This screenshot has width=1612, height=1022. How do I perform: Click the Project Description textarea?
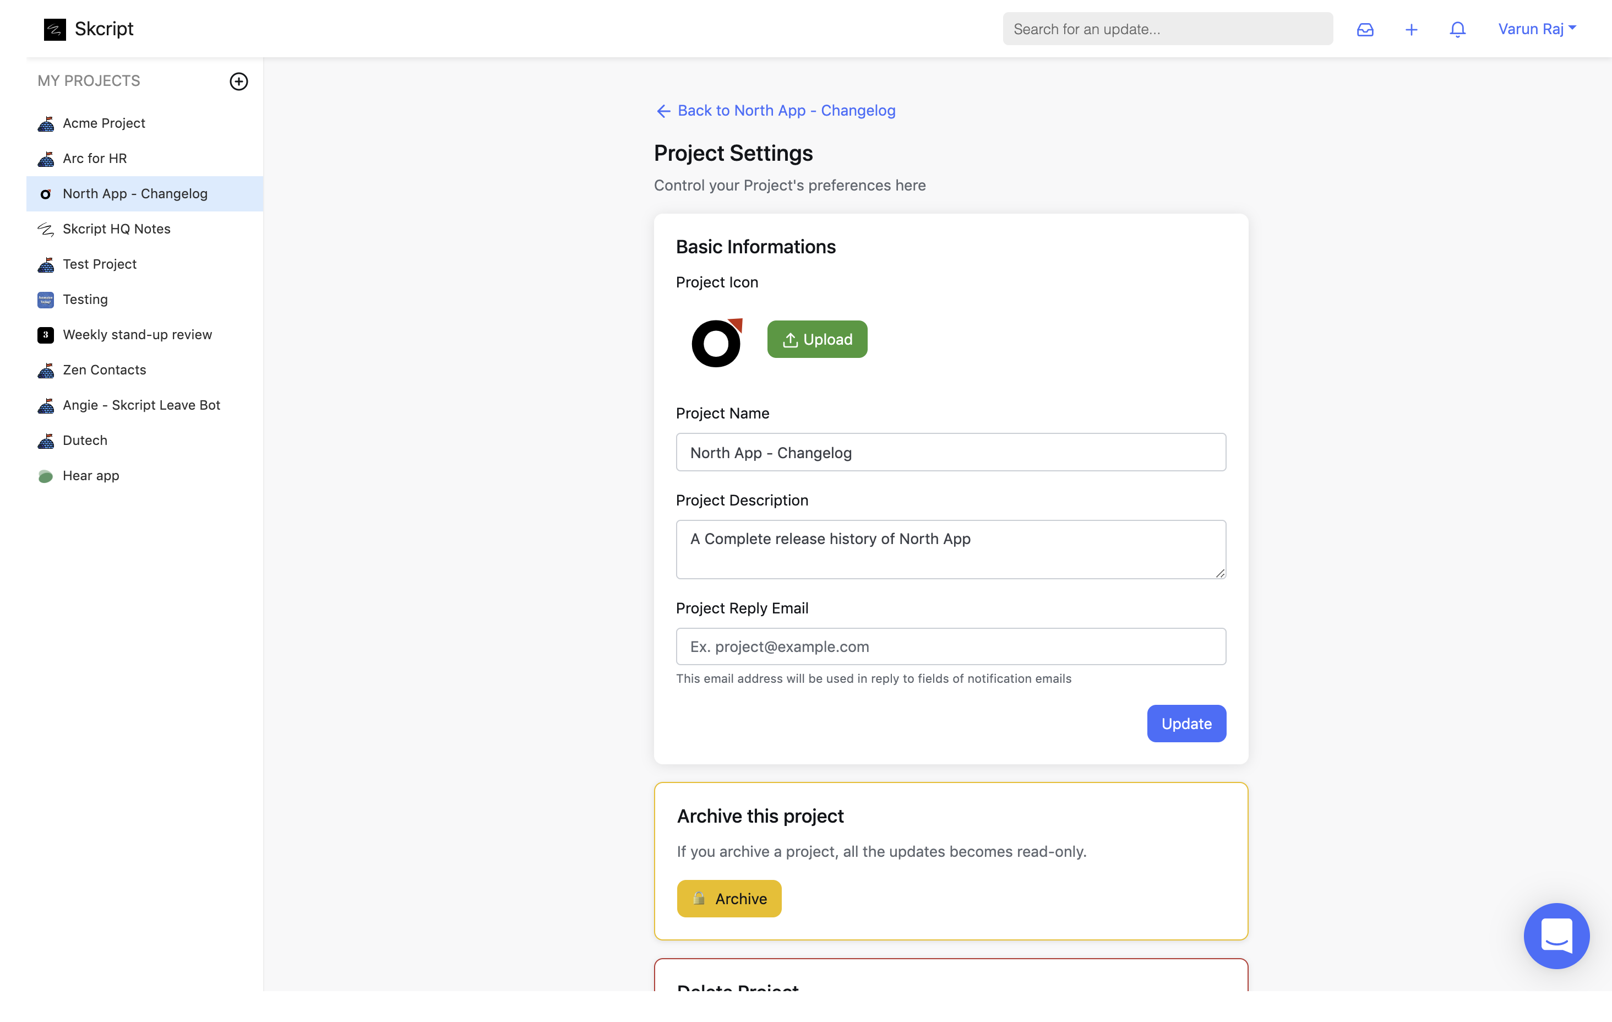click(x=951, y=549)
